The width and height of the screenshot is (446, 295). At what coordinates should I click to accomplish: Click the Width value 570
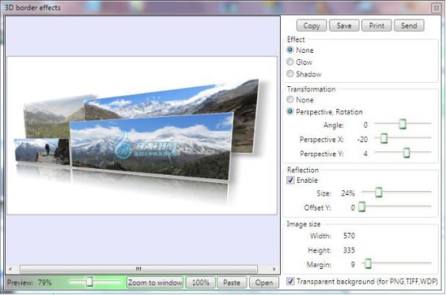tap(349, 236)
